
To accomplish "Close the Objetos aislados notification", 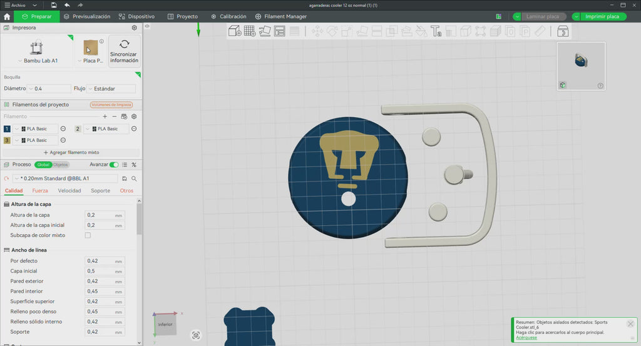I will point(630,324).
